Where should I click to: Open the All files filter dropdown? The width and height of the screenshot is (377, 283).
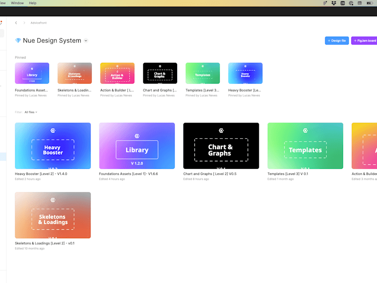pos(31,112)
